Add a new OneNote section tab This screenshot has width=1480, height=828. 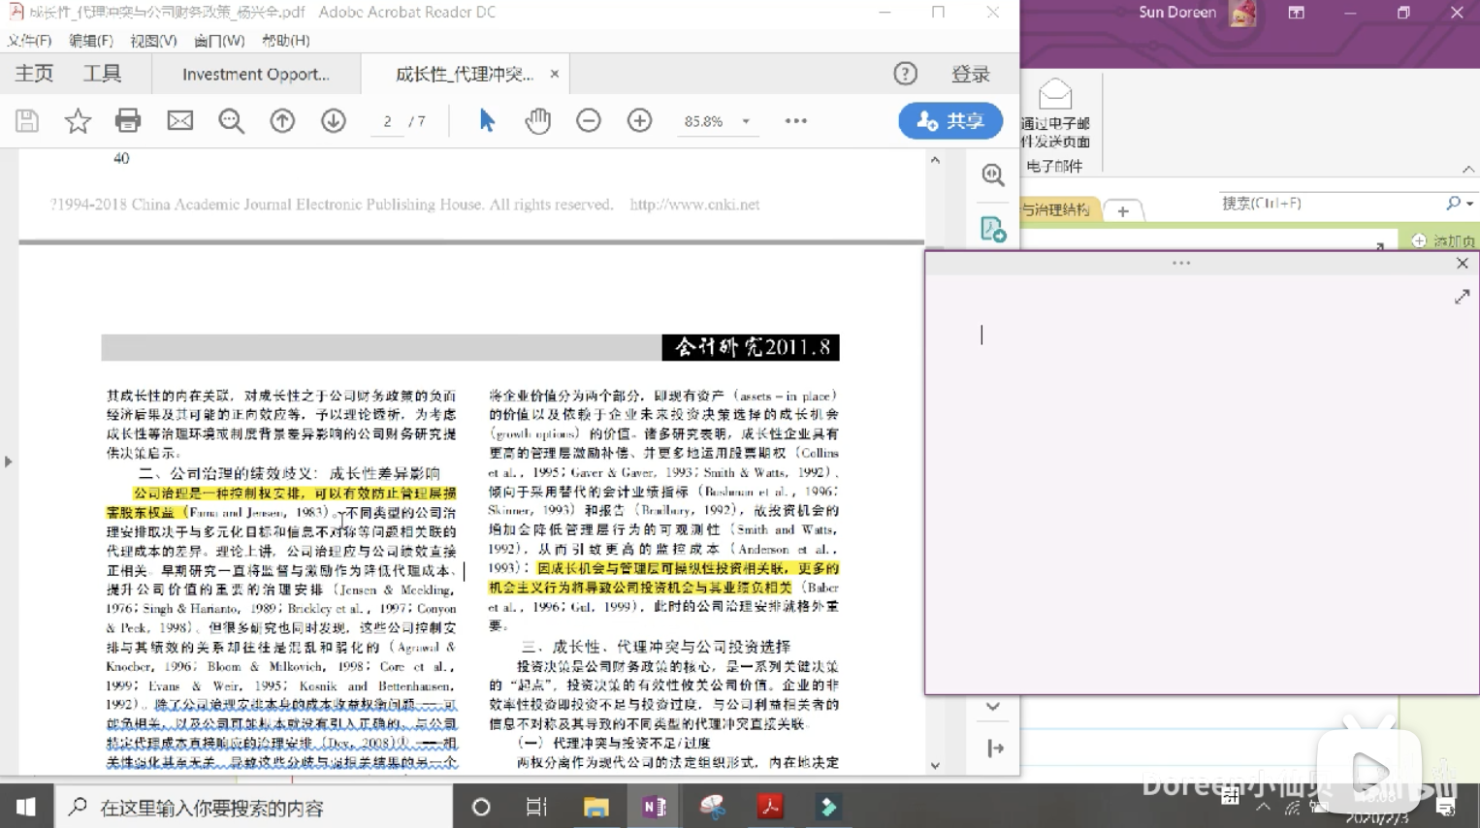(1123, 210)
